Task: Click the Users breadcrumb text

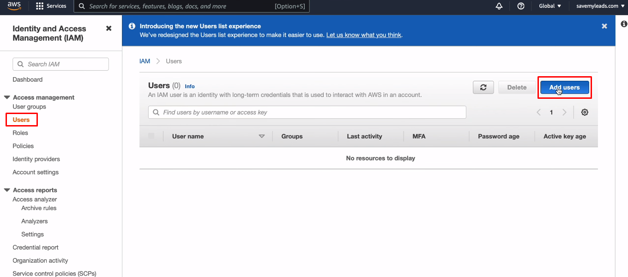Action: [x=174, y=61]
